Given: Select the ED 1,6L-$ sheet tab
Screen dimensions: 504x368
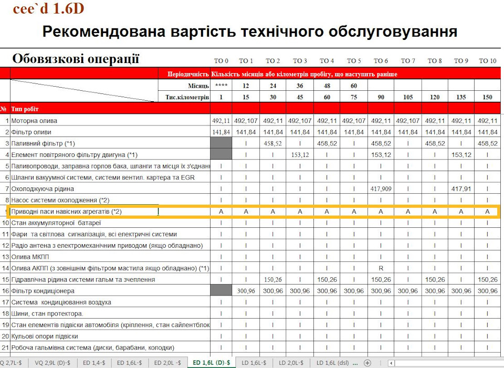Looking at the screenshot, I should [130, 363].
